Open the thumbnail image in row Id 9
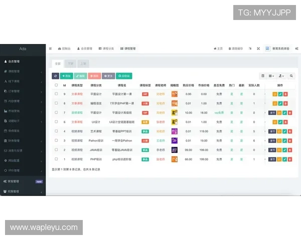 (174, 94)
